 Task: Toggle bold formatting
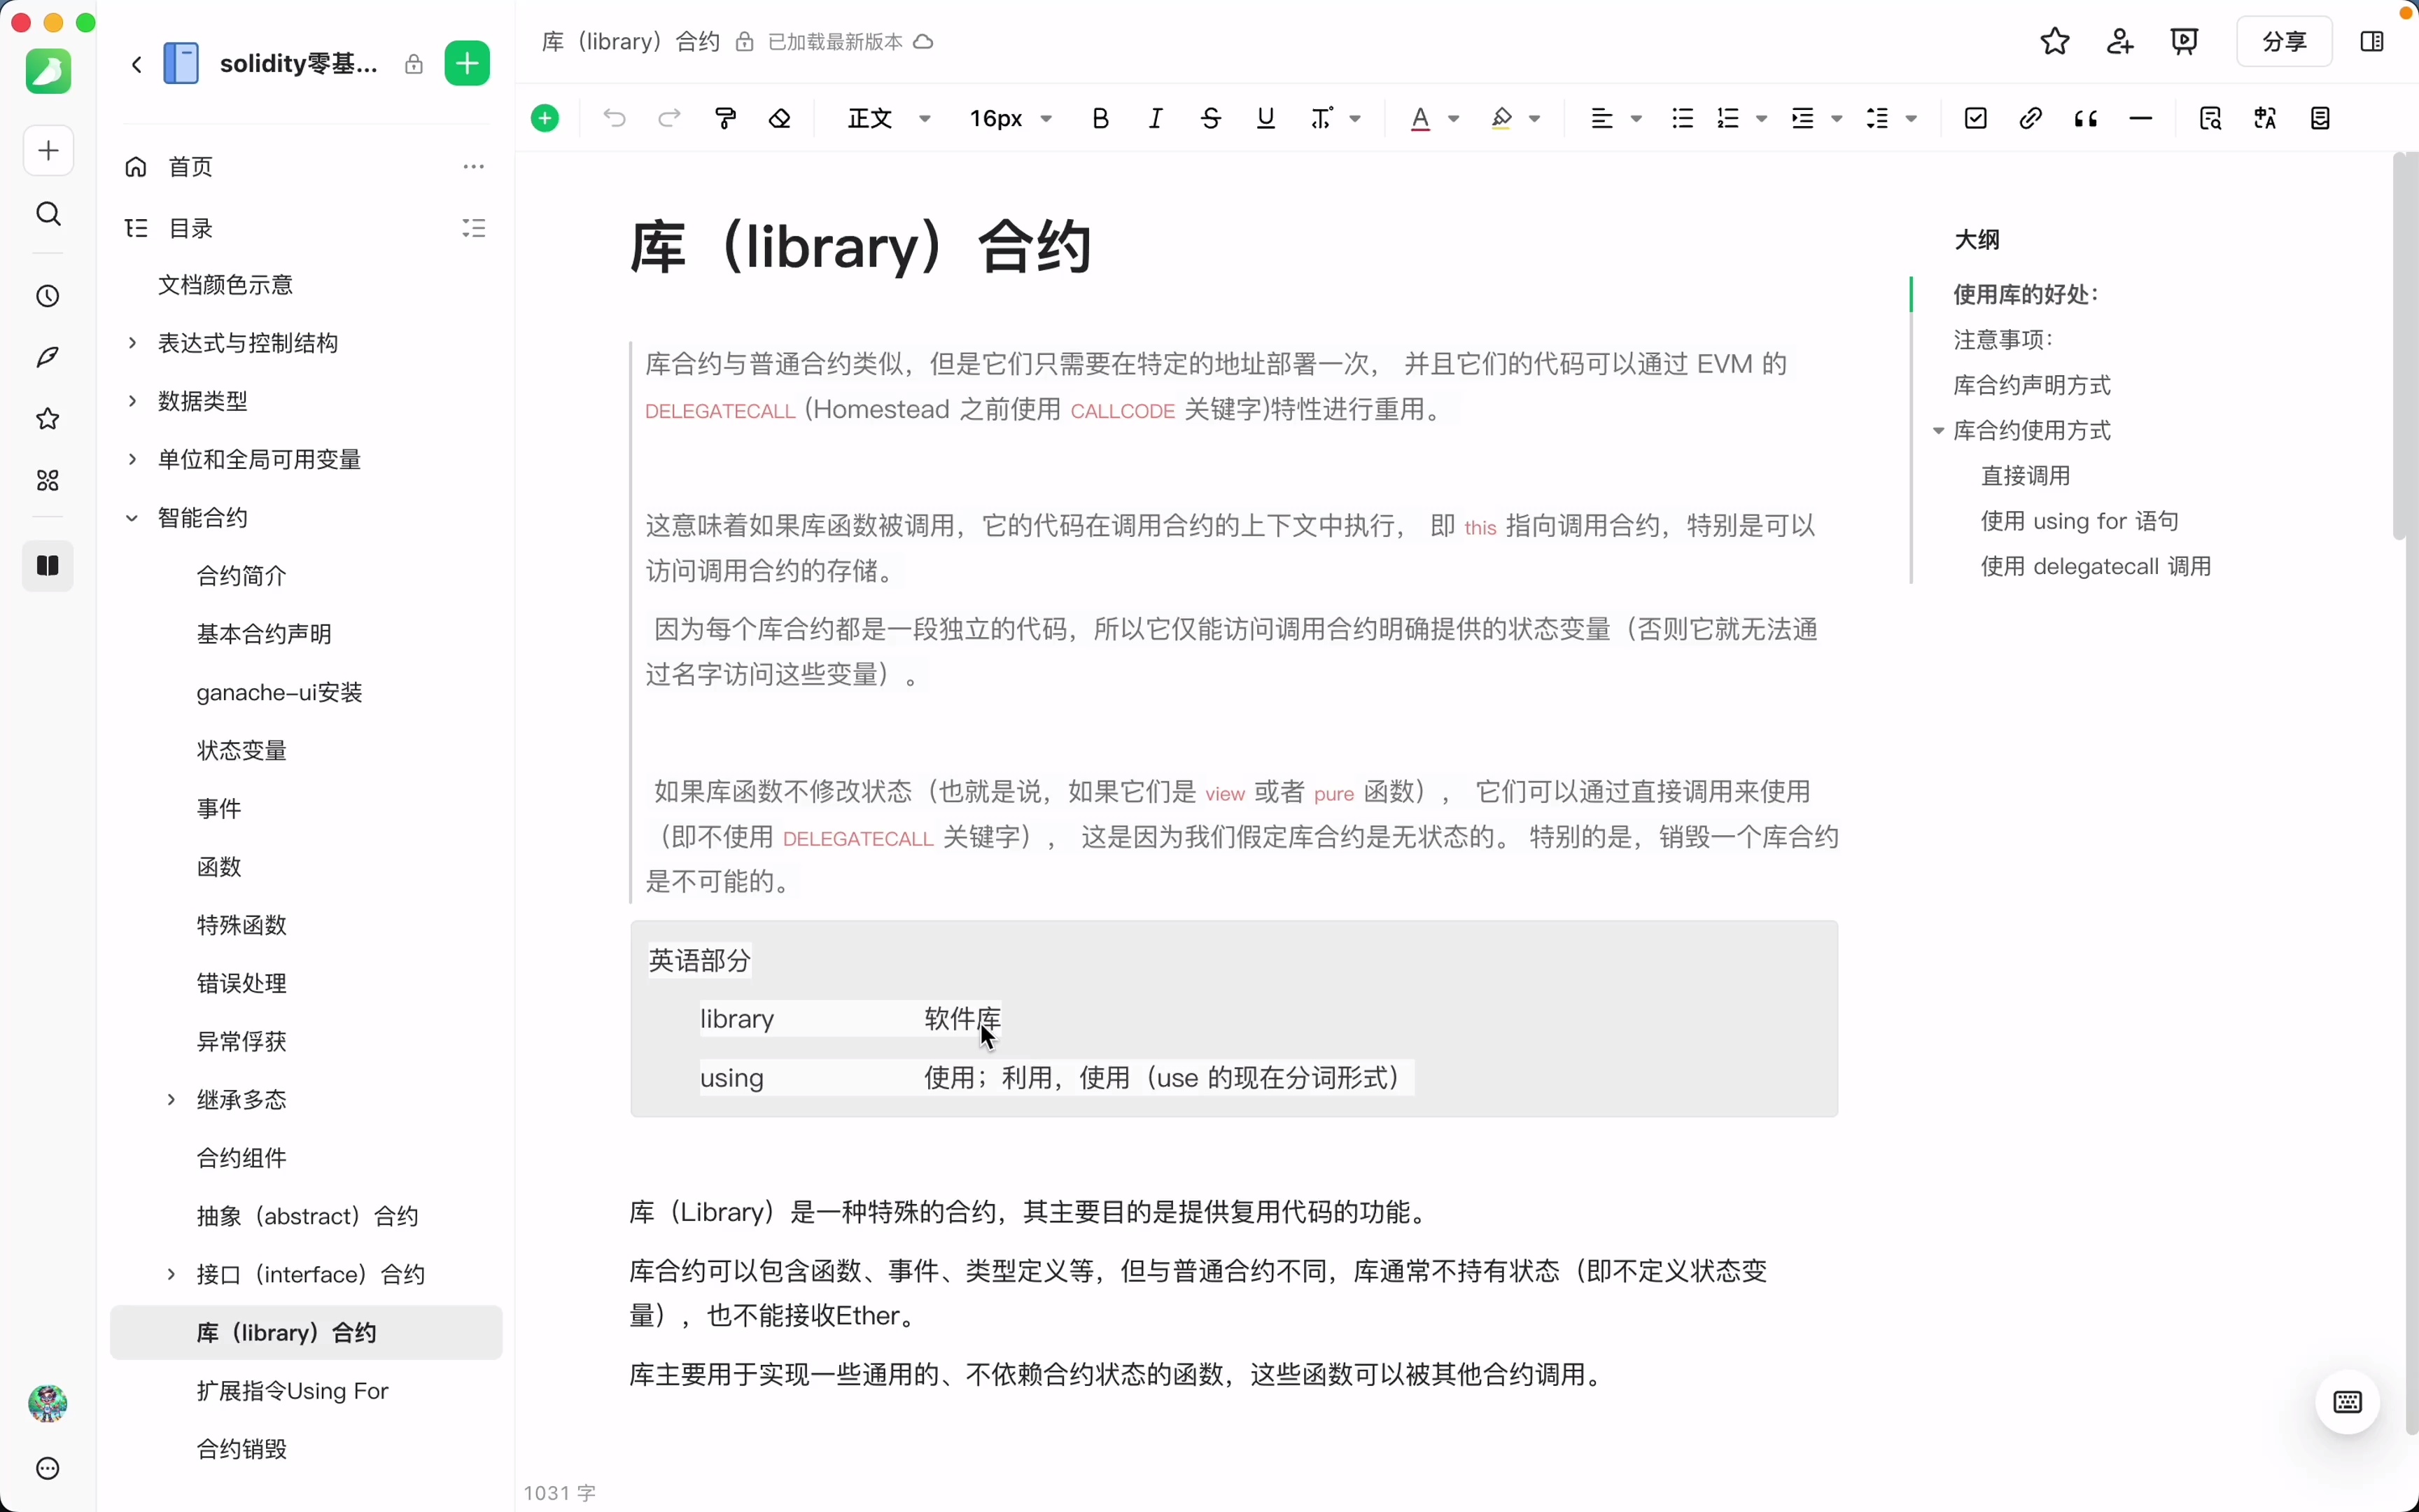tap(1100, 118)
